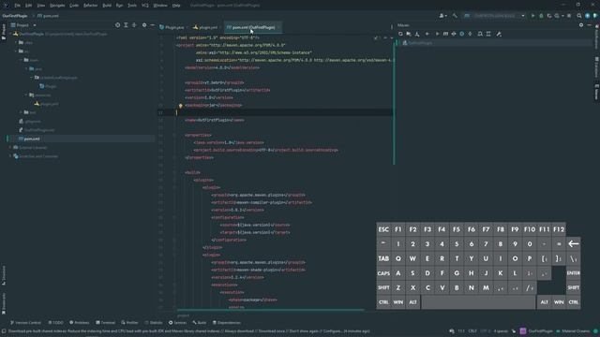Toggle Maven offline mode
Image resolution: width=600 pixels, height=337 pixels.
click(454, 34)
